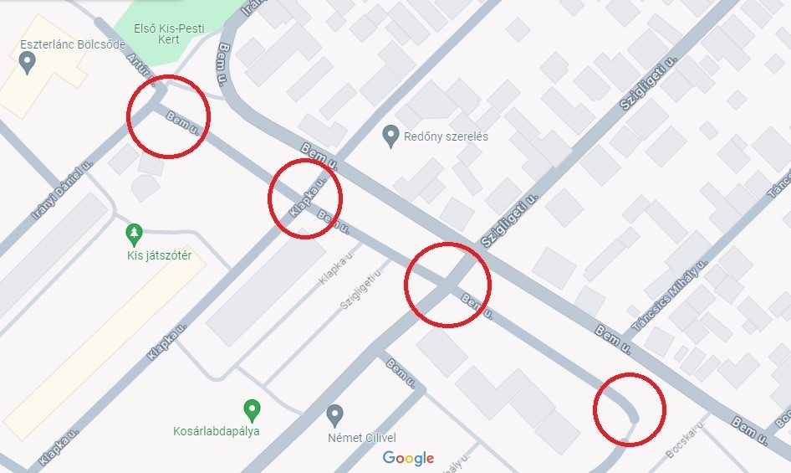
Task: Click the Irányi Dániel u. street label
Action: point(63,190)
